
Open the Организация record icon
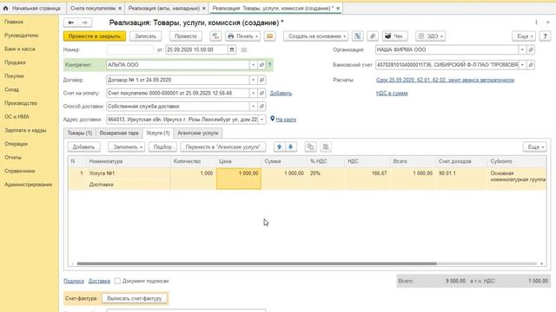[x=531, y=50]
